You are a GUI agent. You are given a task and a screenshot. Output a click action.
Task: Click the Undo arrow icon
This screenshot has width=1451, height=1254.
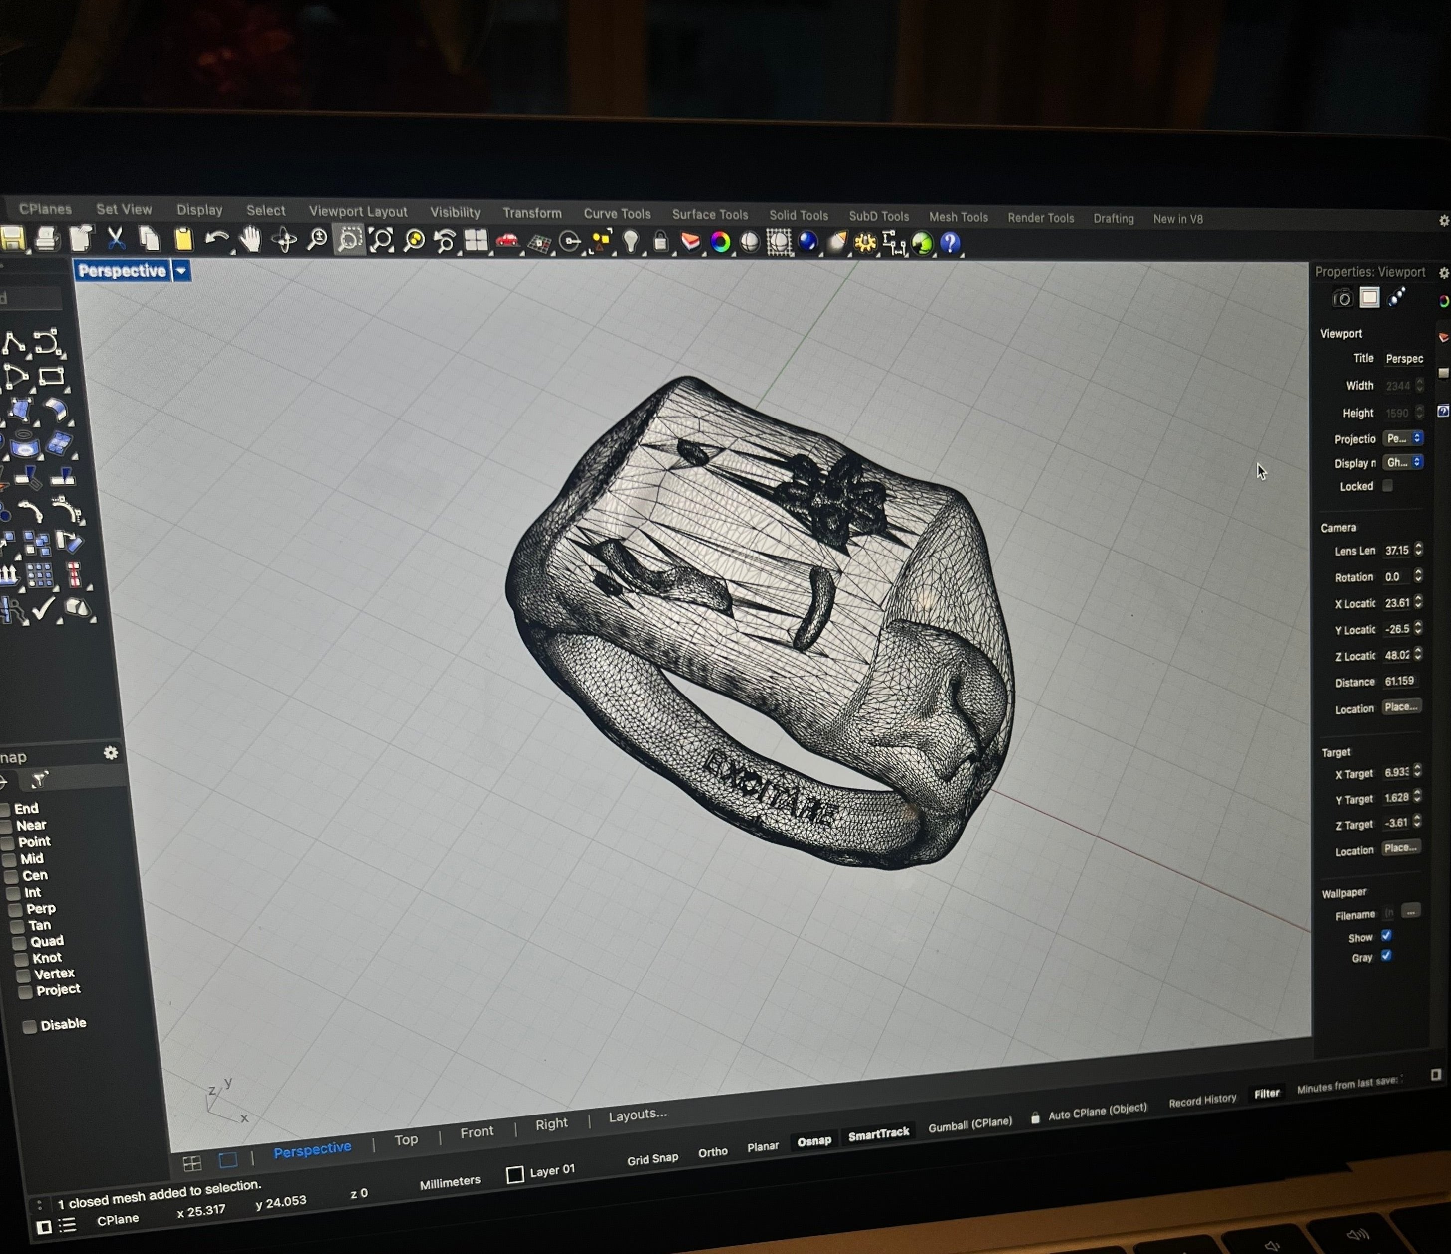tap(216, 239)
